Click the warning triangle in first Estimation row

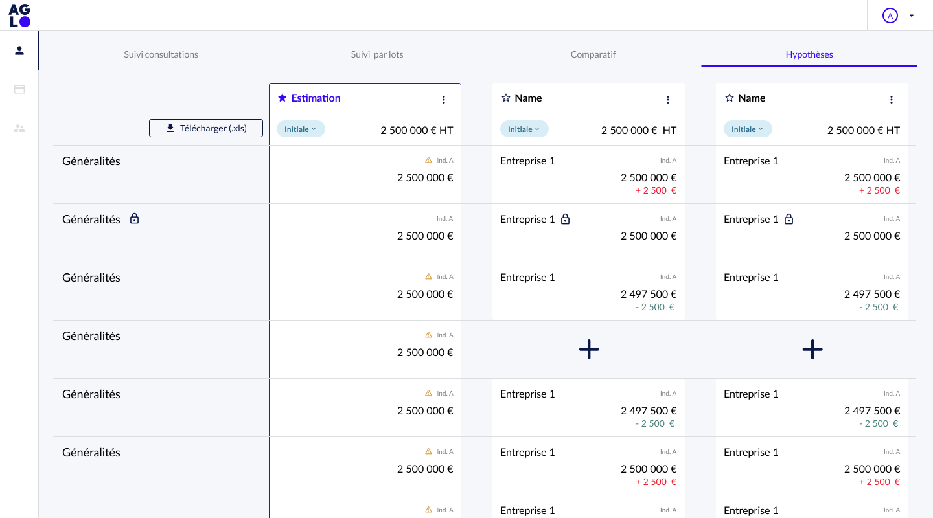[428, 160]
